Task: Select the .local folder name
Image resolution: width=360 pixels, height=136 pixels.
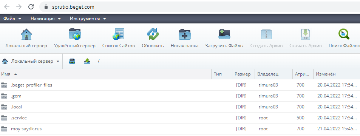Action: click(x=16, y=107)
